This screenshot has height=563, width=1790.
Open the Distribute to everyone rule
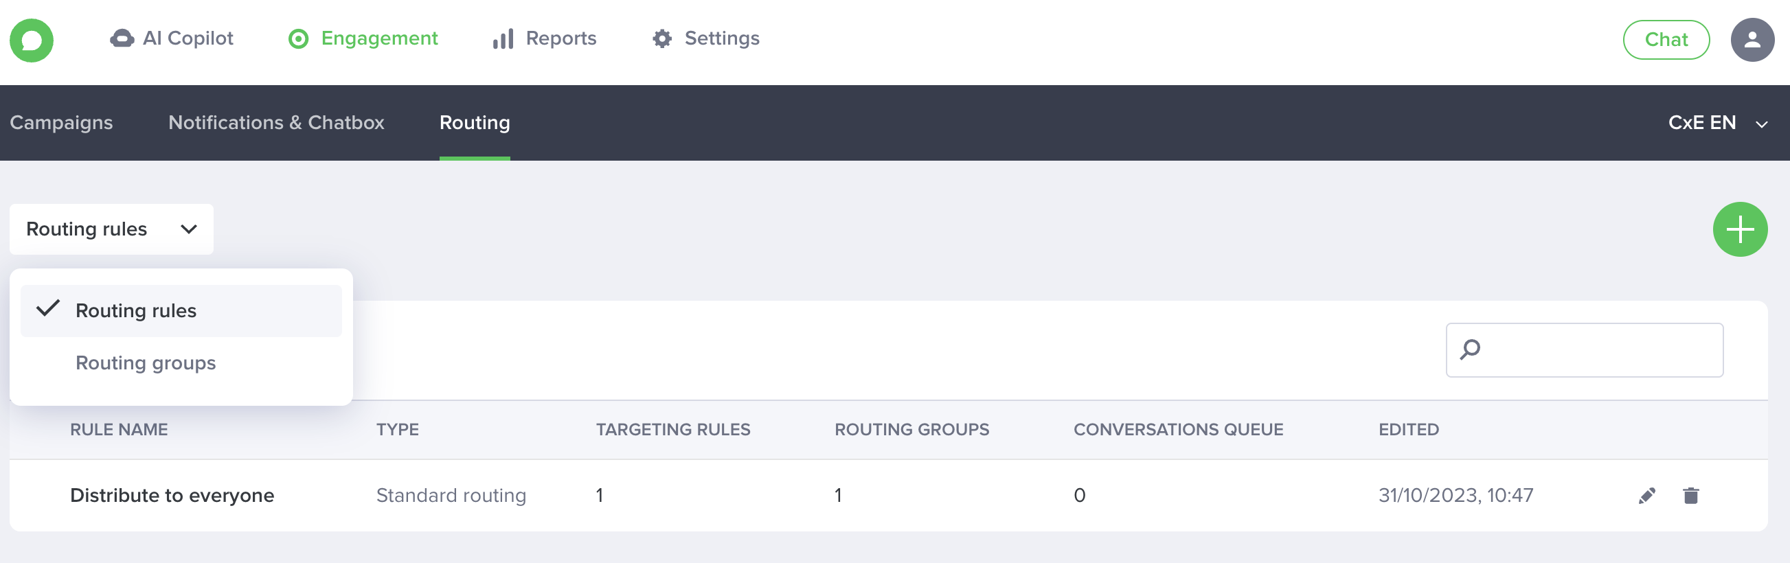172,496
